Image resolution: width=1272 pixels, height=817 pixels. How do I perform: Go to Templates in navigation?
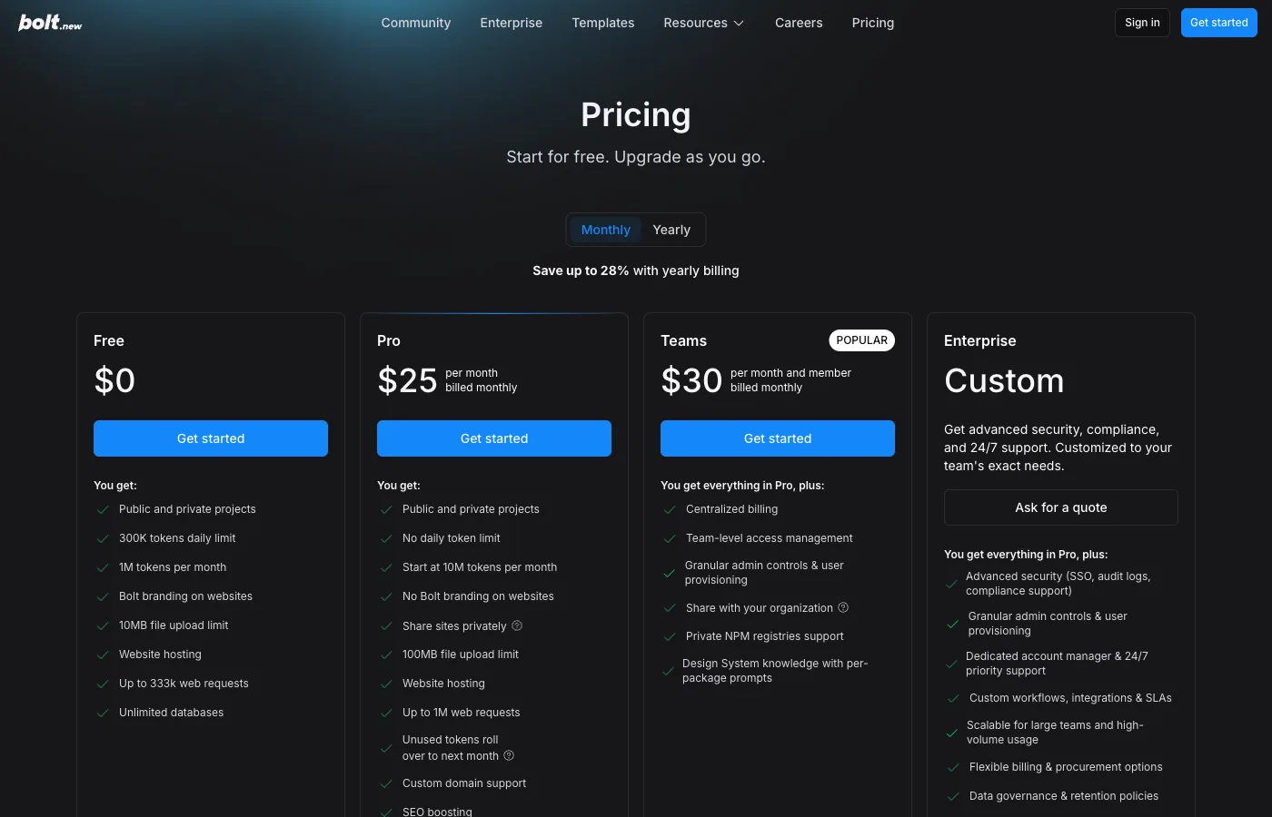603,23
